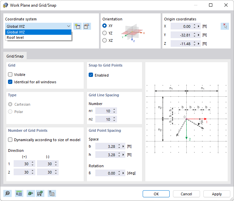234x201 pixels.
Task: Click the save settings as default icon
Action: tap(40, 194)
